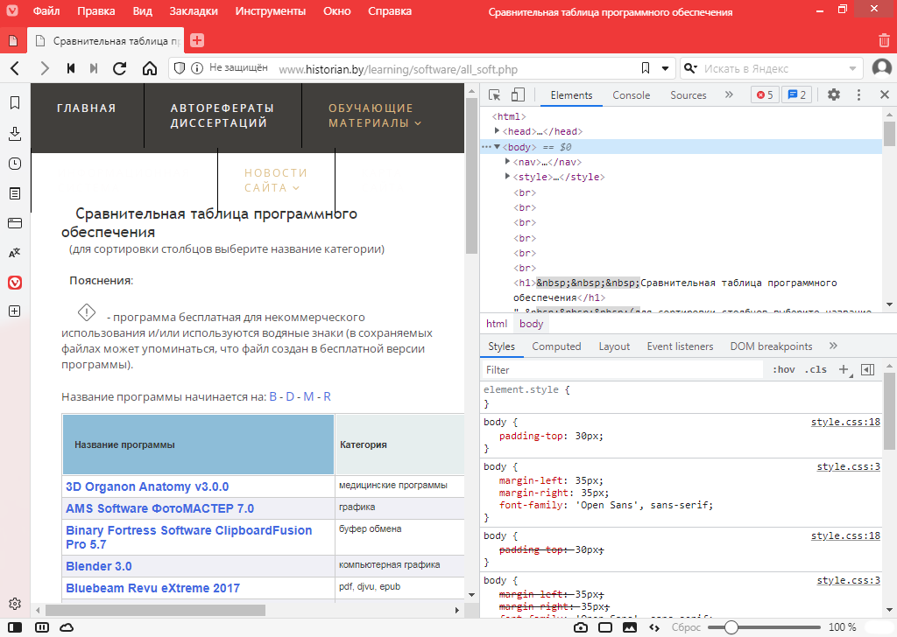897x637 pixels.
Task: Open the Translate side panel
Action: click(15, 253)
